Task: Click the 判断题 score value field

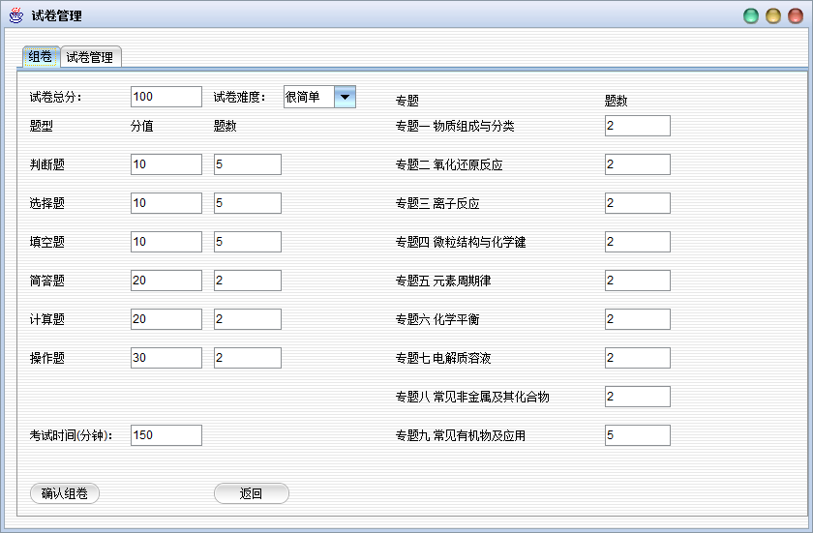Action: click(166, 164)
